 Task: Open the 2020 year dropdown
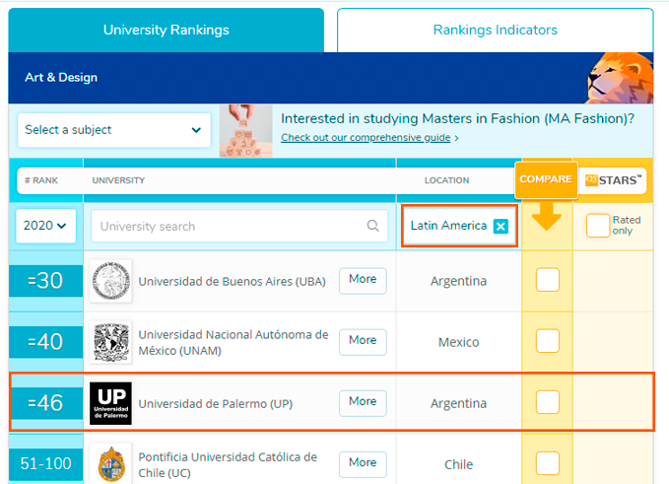pyautogui.click(x=45, y=226)
